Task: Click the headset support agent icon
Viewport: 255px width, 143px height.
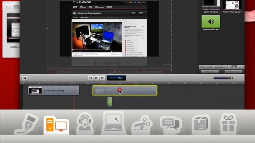Action: tap(85, 123)
